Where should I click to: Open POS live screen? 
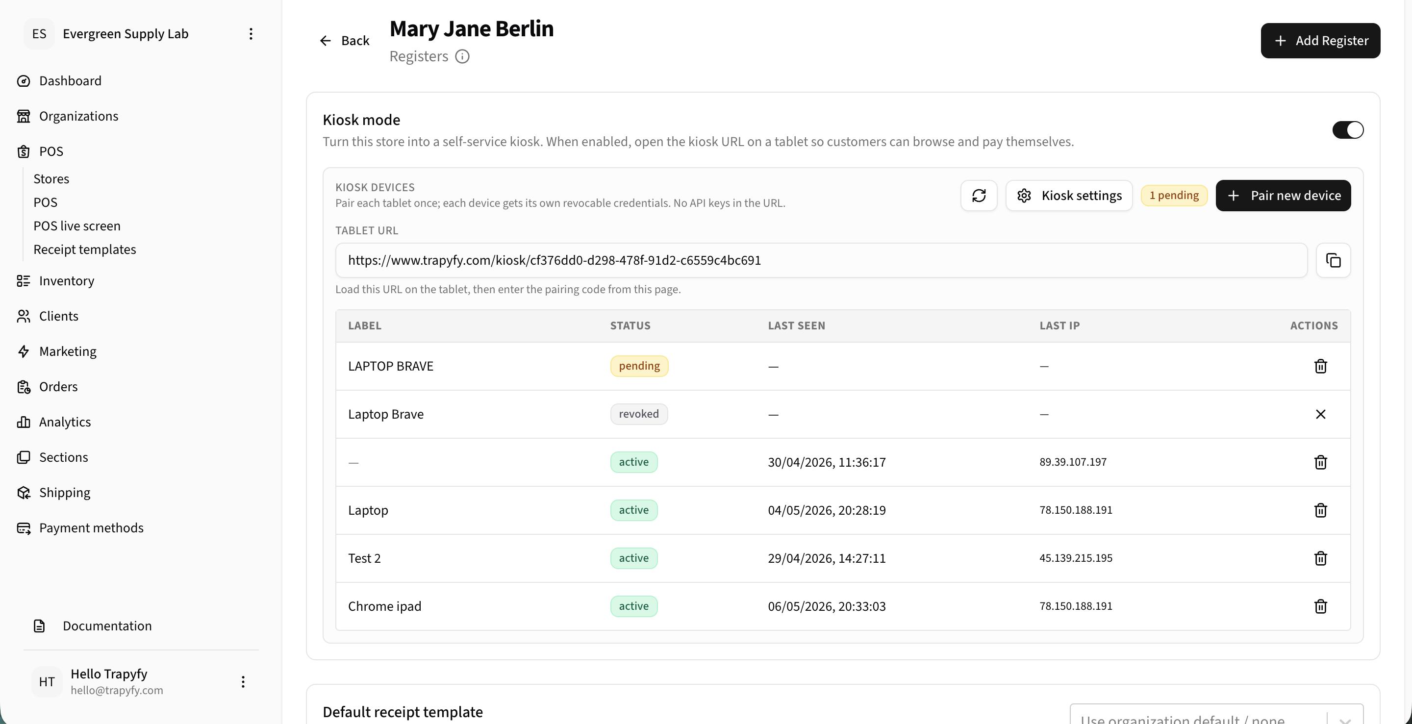[77, 226]
